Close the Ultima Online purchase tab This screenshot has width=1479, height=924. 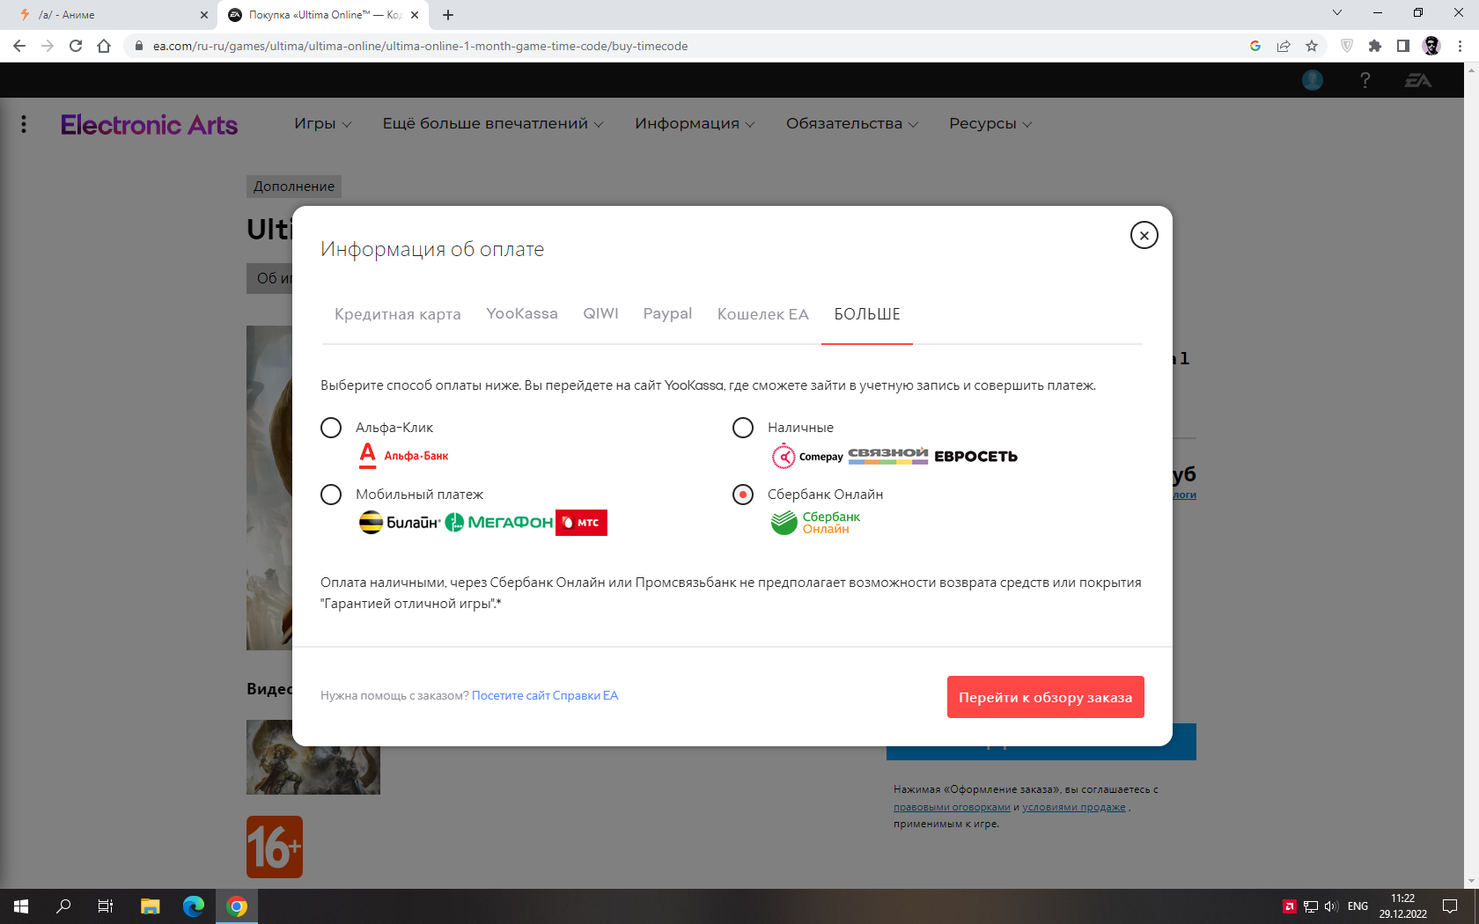(415, 15)
